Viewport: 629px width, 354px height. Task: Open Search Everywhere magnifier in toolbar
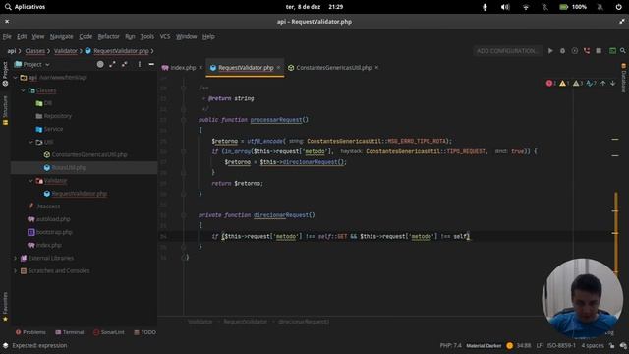tap(622, 51)
